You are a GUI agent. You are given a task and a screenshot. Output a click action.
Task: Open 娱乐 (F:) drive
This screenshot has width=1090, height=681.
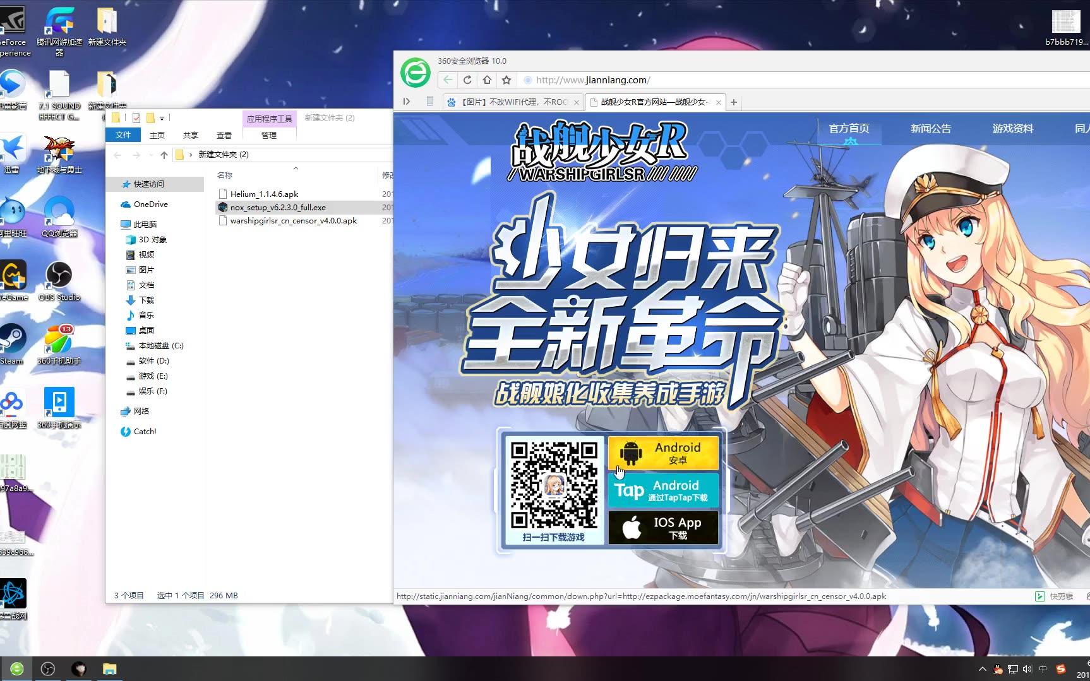click(x=153, y=391)
